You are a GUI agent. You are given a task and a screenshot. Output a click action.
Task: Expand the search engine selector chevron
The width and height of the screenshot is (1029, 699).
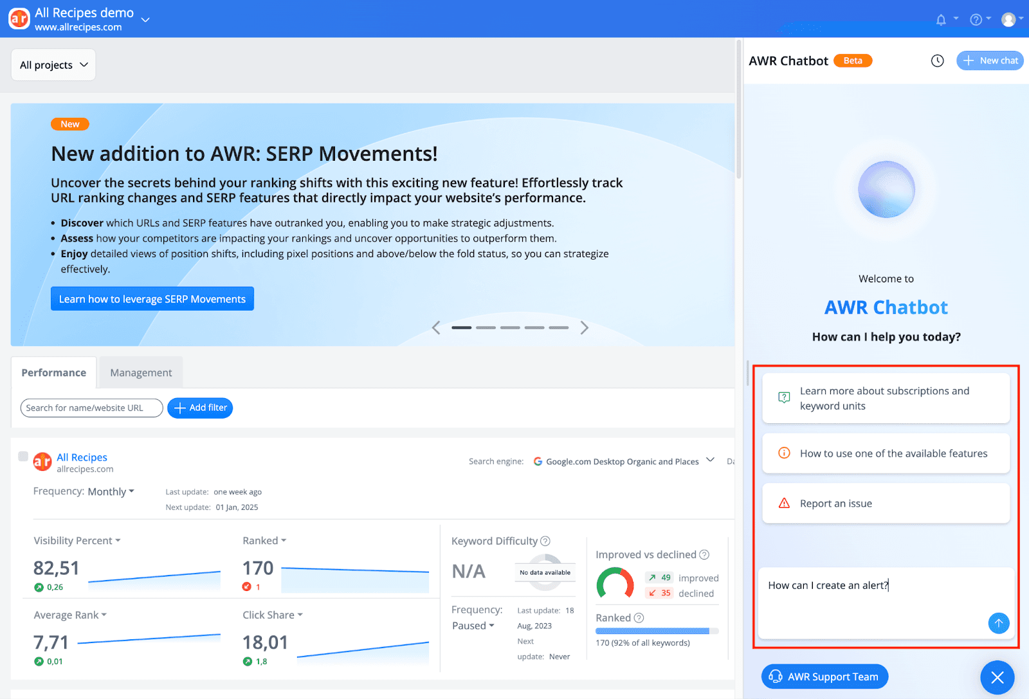(710, 460)
